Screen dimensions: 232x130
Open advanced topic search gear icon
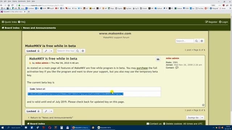(83, 51)
